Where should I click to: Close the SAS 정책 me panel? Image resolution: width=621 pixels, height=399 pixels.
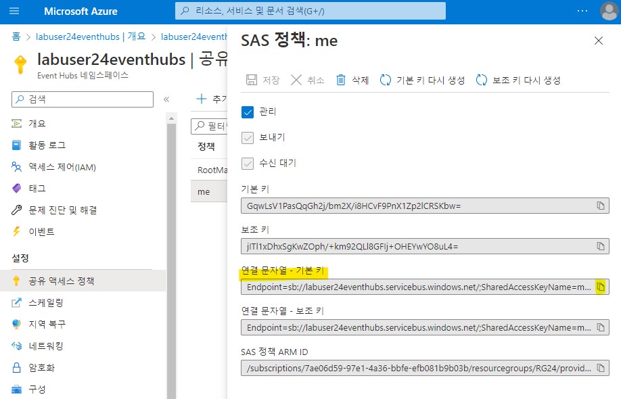(x=599, y=41)
